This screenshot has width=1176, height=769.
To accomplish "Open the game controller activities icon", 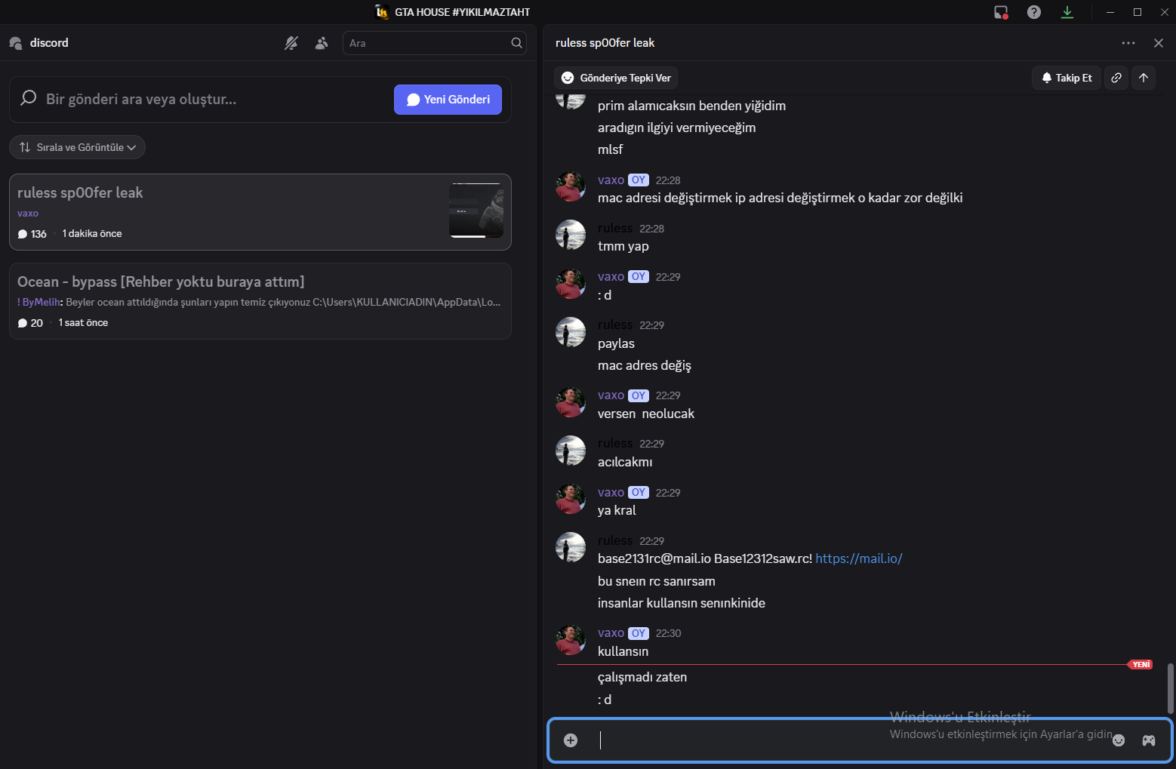I will point(1148,740).
